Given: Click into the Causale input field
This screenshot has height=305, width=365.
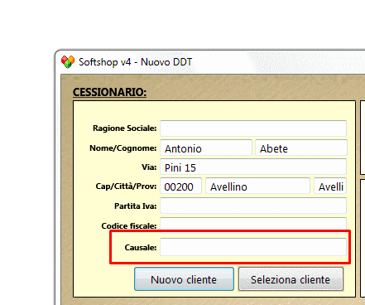Looking at the screenshot, I should pos(253,247).
